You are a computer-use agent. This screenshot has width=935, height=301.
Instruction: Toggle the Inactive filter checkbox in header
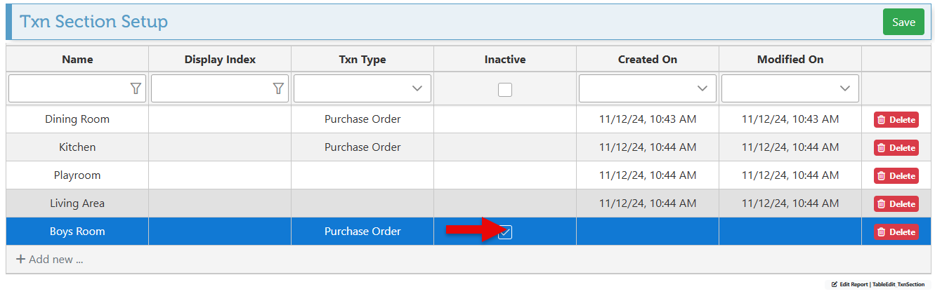point(504,89)
